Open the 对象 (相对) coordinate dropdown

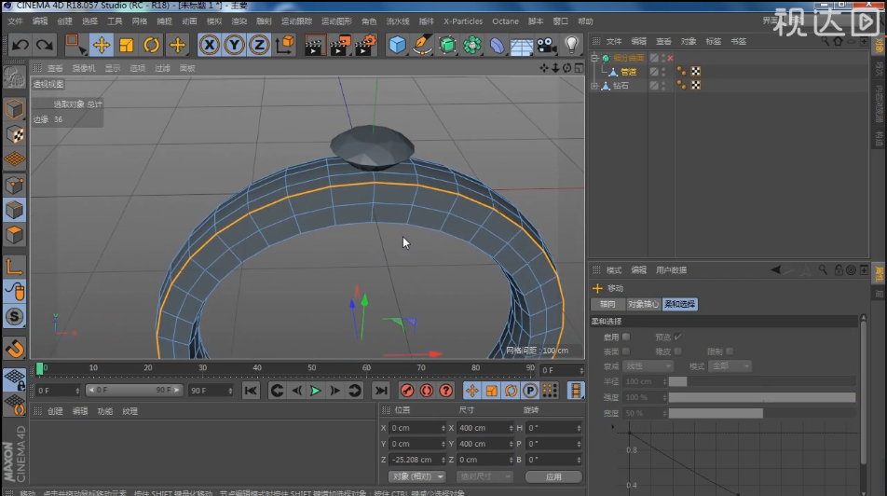click(417, 476)
